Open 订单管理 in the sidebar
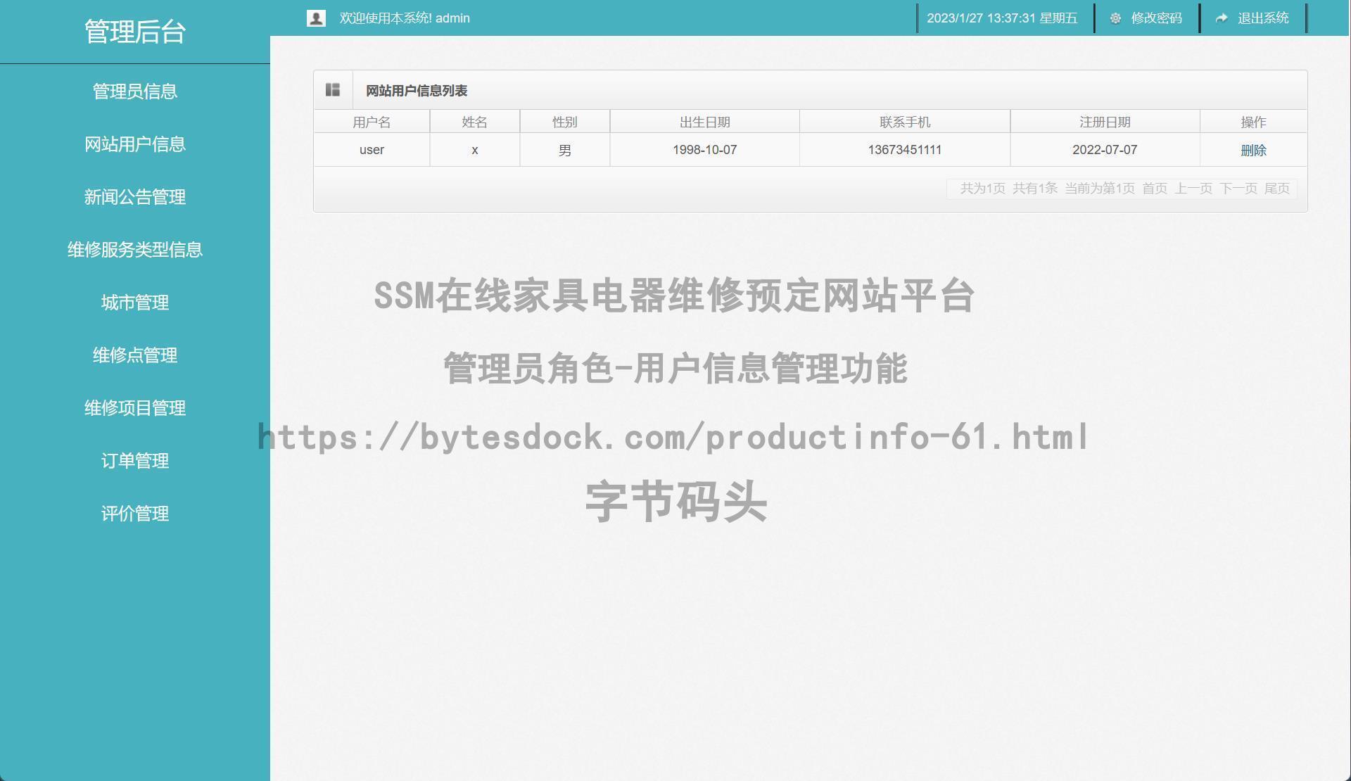The height and width of the screenshot is (781, 1351). point(134,461)
